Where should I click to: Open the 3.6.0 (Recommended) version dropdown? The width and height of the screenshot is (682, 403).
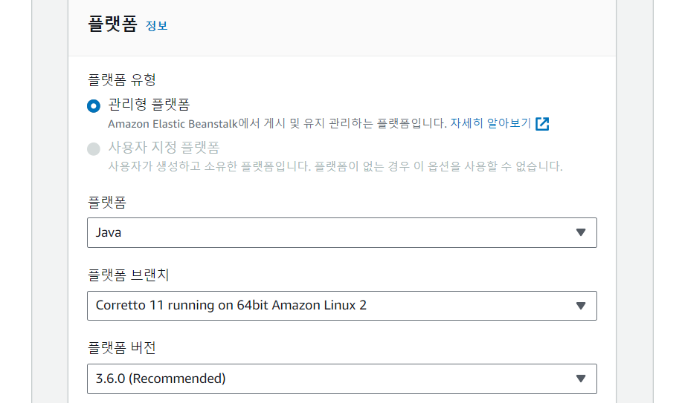click(x=342, y=379)
